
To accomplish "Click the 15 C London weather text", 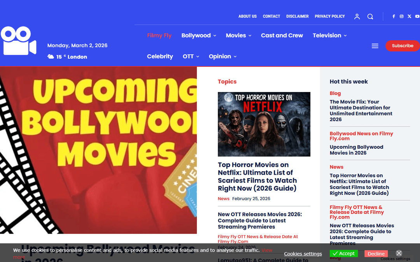I will coord(72,57).
